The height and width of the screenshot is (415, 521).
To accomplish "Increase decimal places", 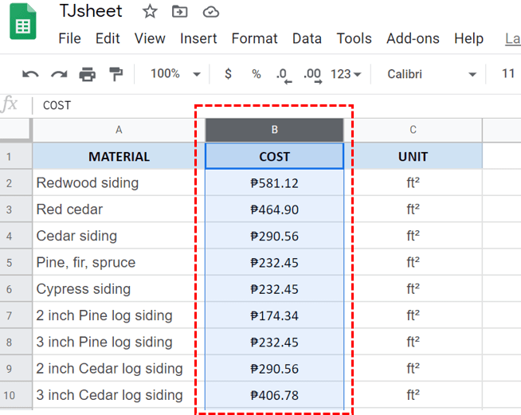I will tap(312, 74).
